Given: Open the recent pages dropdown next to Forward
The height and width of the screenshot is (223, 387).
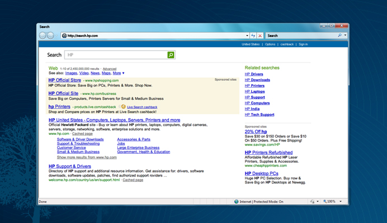Looking at the screenshot, I should click(56, 36).
